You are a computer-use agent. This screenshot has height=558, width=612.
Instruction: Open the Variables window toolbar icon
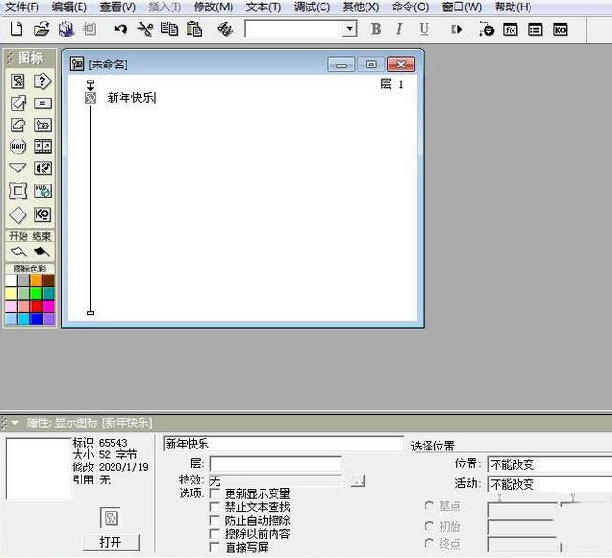(535, 30)
